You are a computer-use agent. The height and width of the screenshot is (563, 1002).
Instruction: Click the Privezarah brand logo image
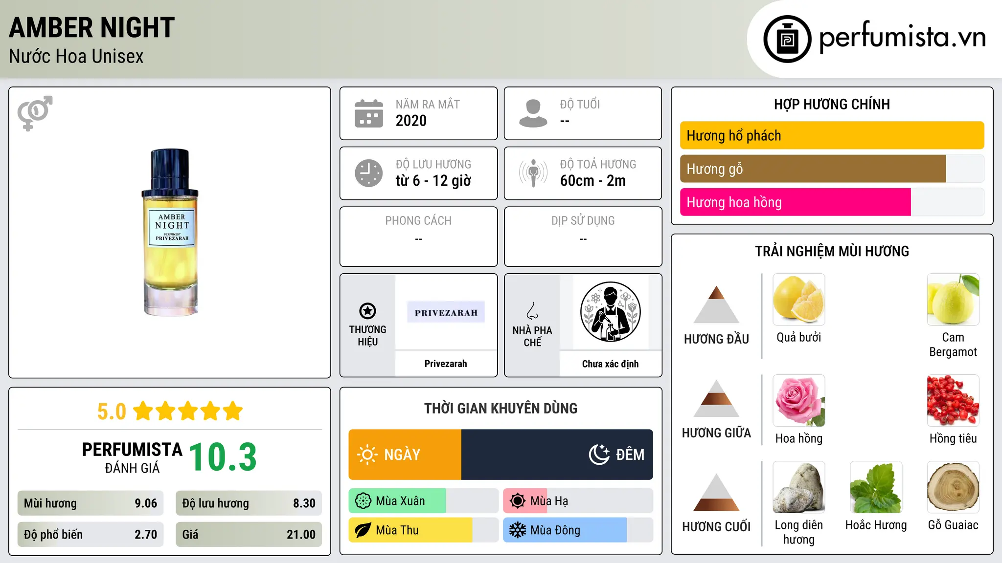coord(446,312)
